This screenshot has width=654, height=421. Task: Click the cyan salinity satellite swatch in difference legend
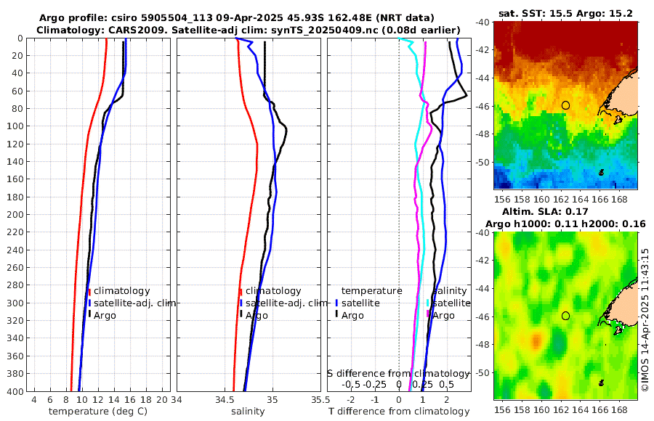coord(428,303)
